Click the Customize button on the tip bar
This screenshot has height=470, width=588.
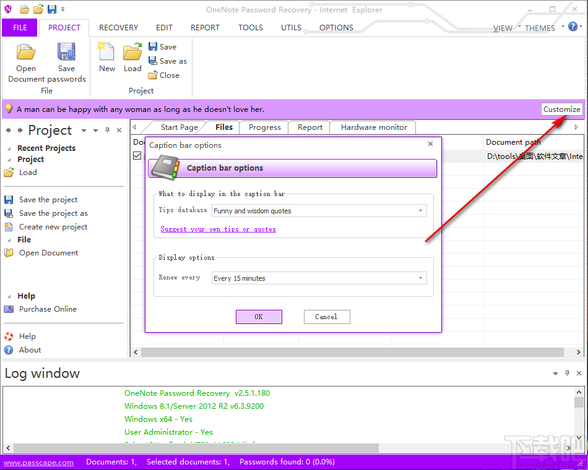click(561, 109)
